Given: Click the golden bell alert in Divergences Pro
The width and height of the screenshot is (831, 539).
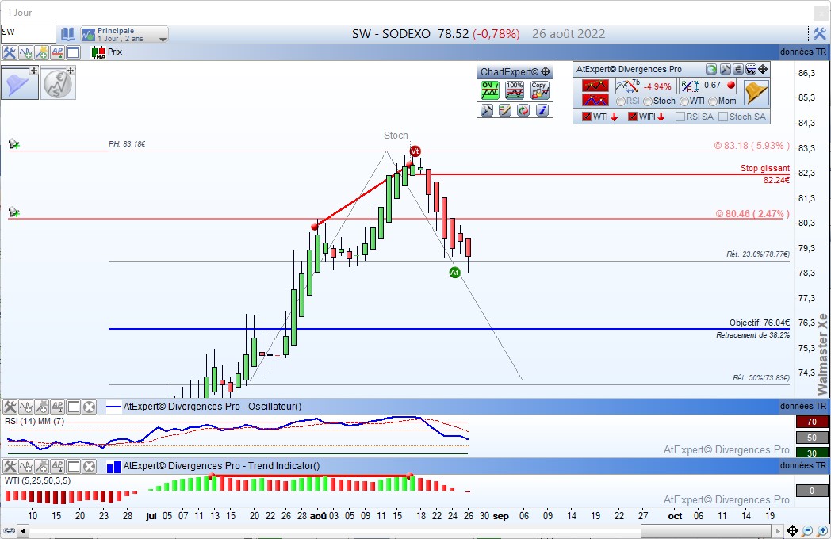Looking at the screenshot, I should (x=756, y=93).
